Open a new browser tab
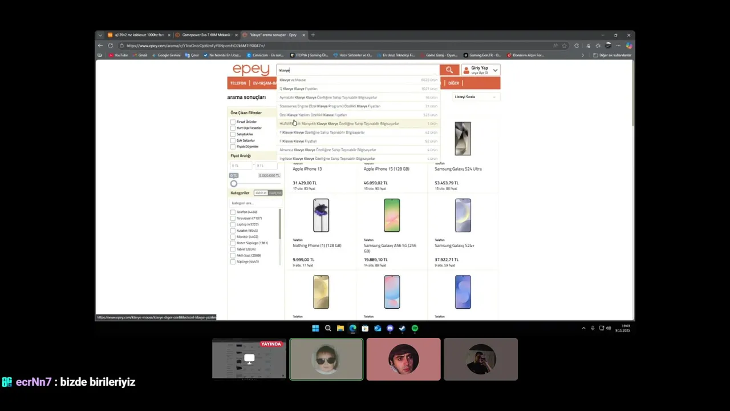Viewport: 730px width, 411px height. point(313,35)
